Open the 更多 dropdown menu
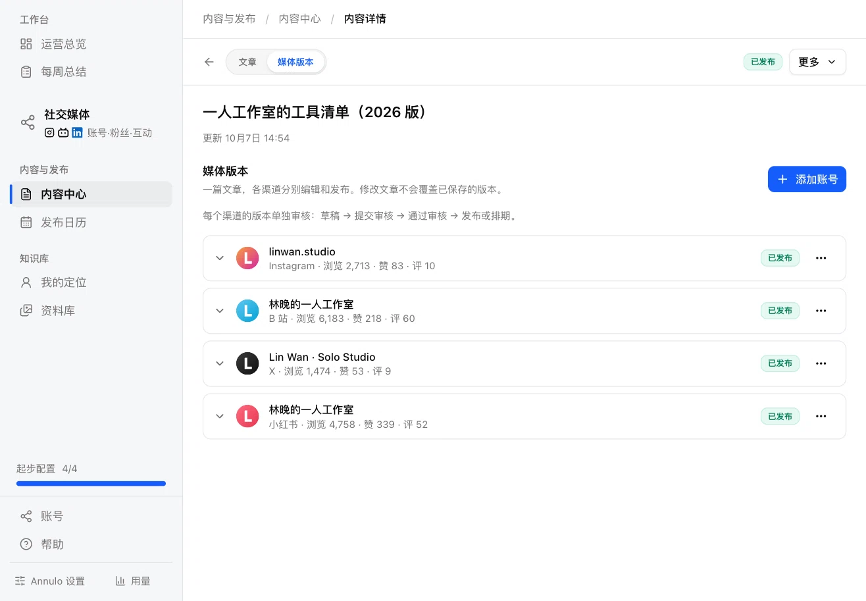 pos(817,62)
